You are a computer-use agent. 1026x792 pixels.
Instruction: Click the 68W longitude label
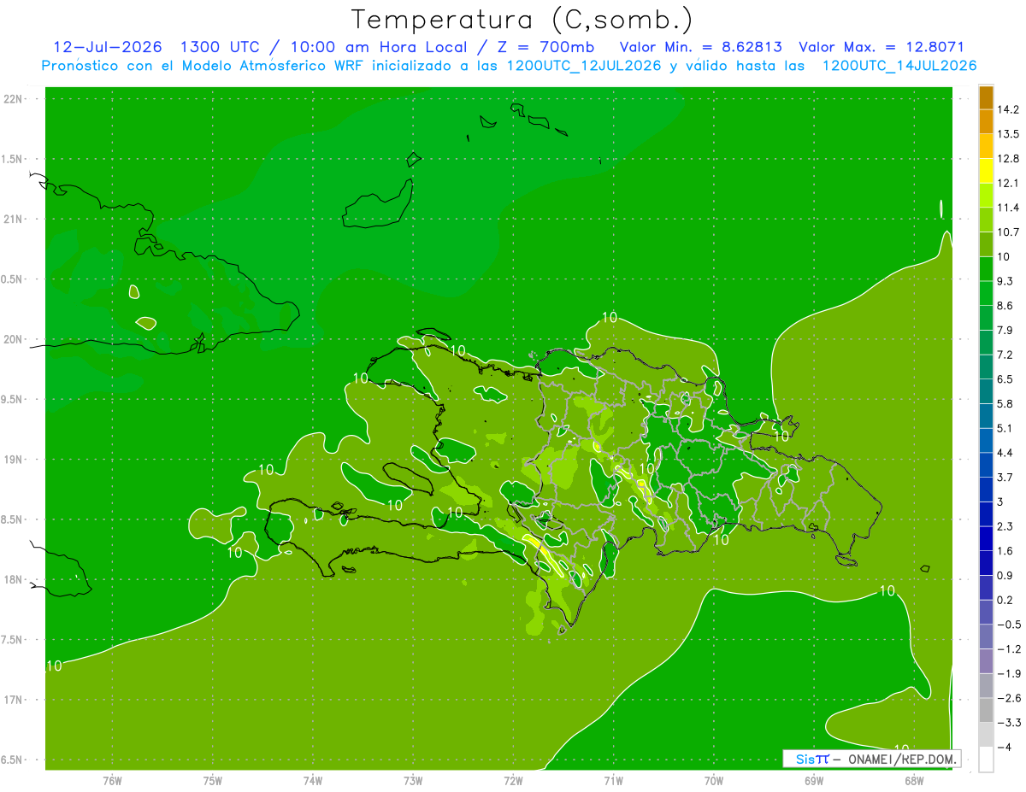pyautogui.click(x=914, y=781)
